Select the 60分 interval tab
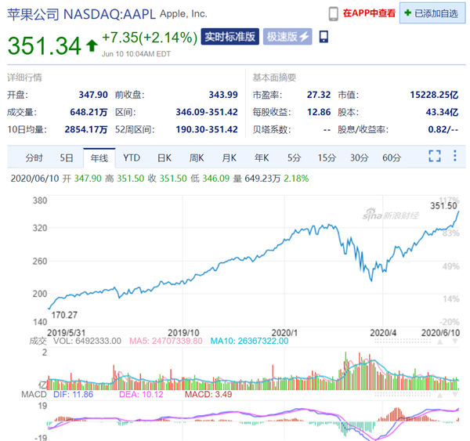This screenshot has width=470, height=441. (x=392, y=157)
